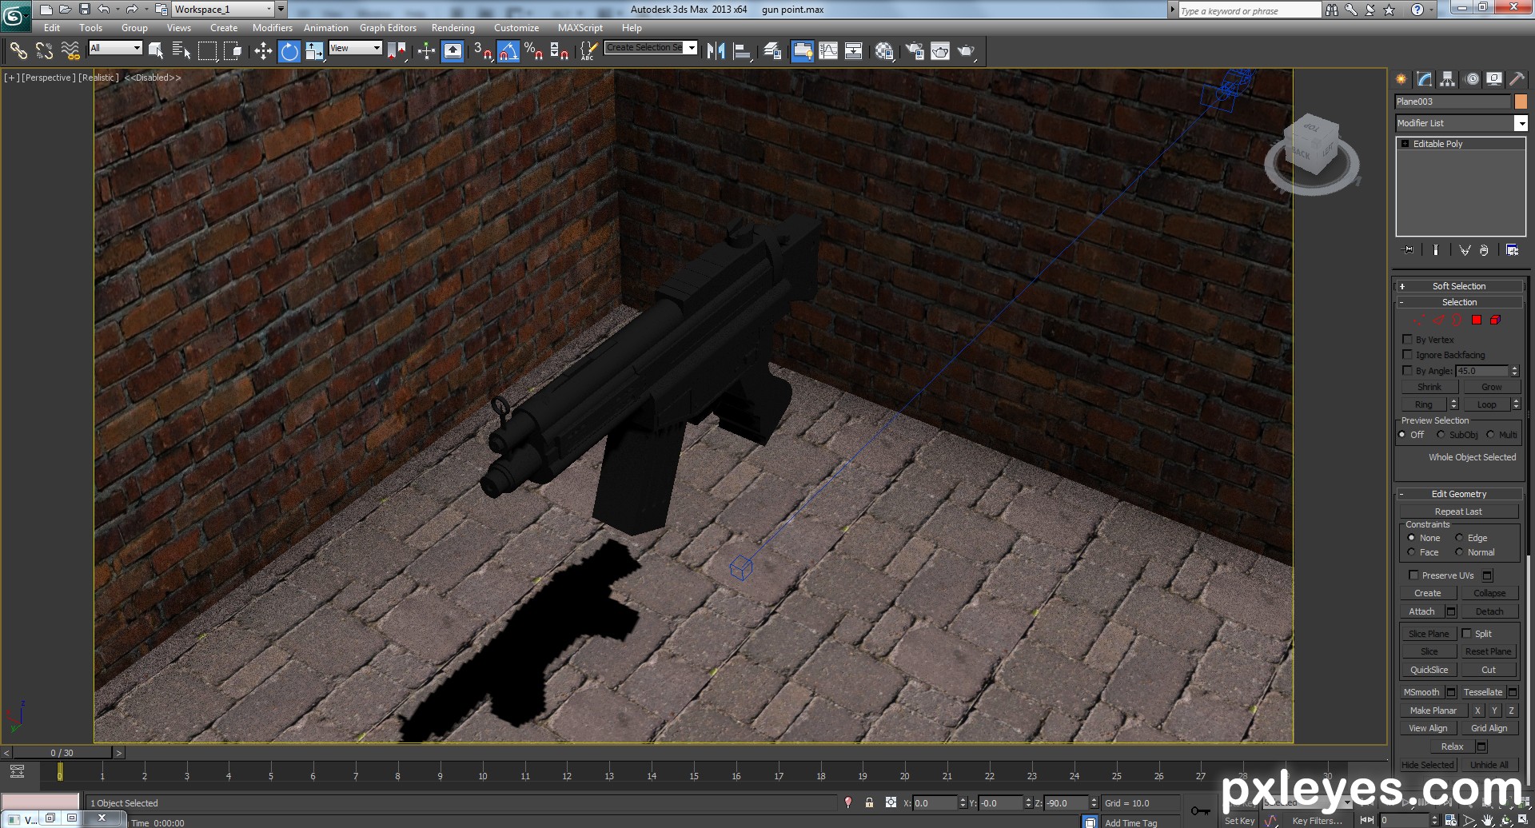Switch to the Motion command panel tab
This screenshot has width=1535, height=828.
coord(1472,78)
